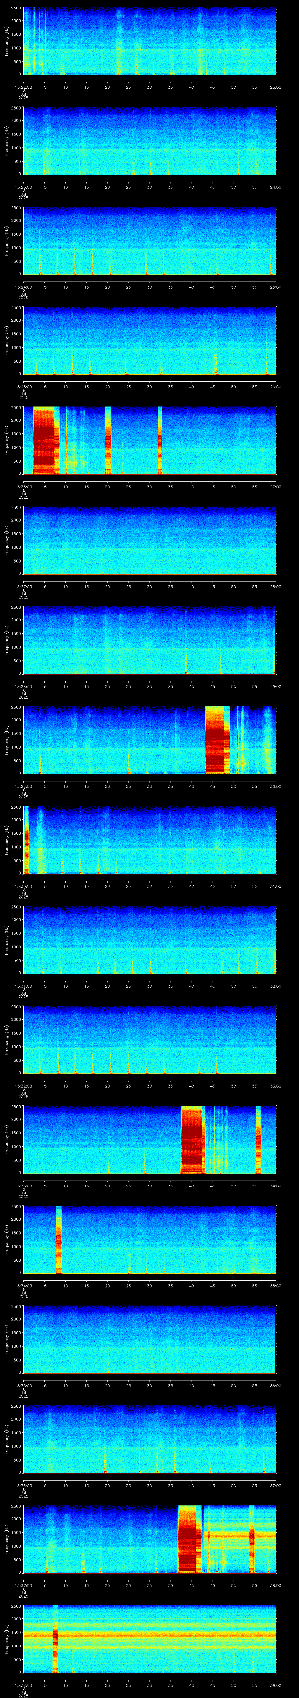Click the 13:34:00 start time label

click(x=24, y=1285)
